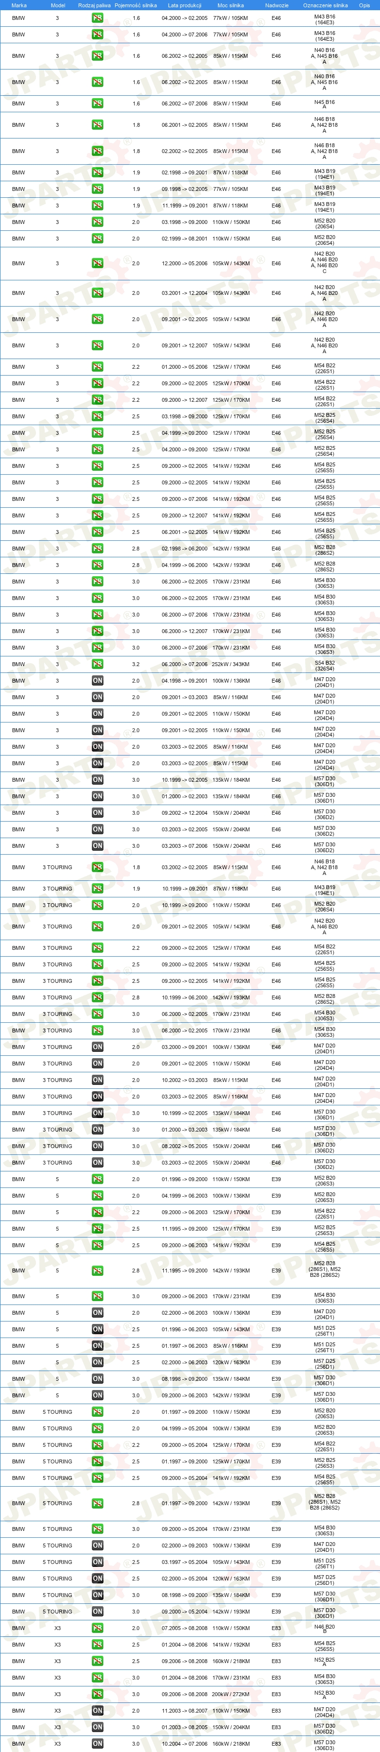Click engine code N45 B16 A in 07.2006 row
The width and height of the screenshot is (380, 1752).
pyautogui.click(x=324, y=104)
